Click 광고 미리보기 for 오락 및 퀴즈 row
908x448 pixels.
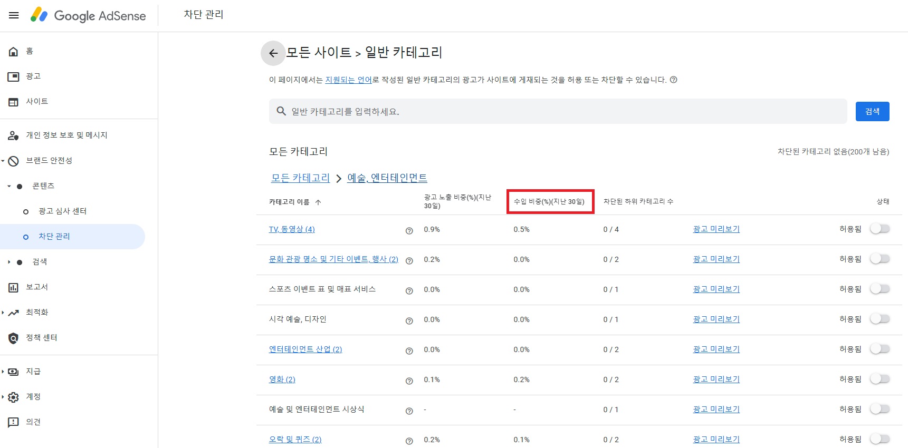click(716, 440)
